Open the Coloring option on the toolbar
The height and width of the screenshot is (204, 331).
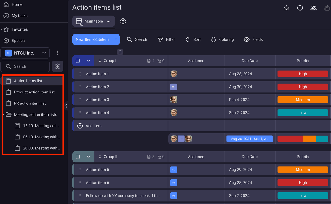coord(222,39)
